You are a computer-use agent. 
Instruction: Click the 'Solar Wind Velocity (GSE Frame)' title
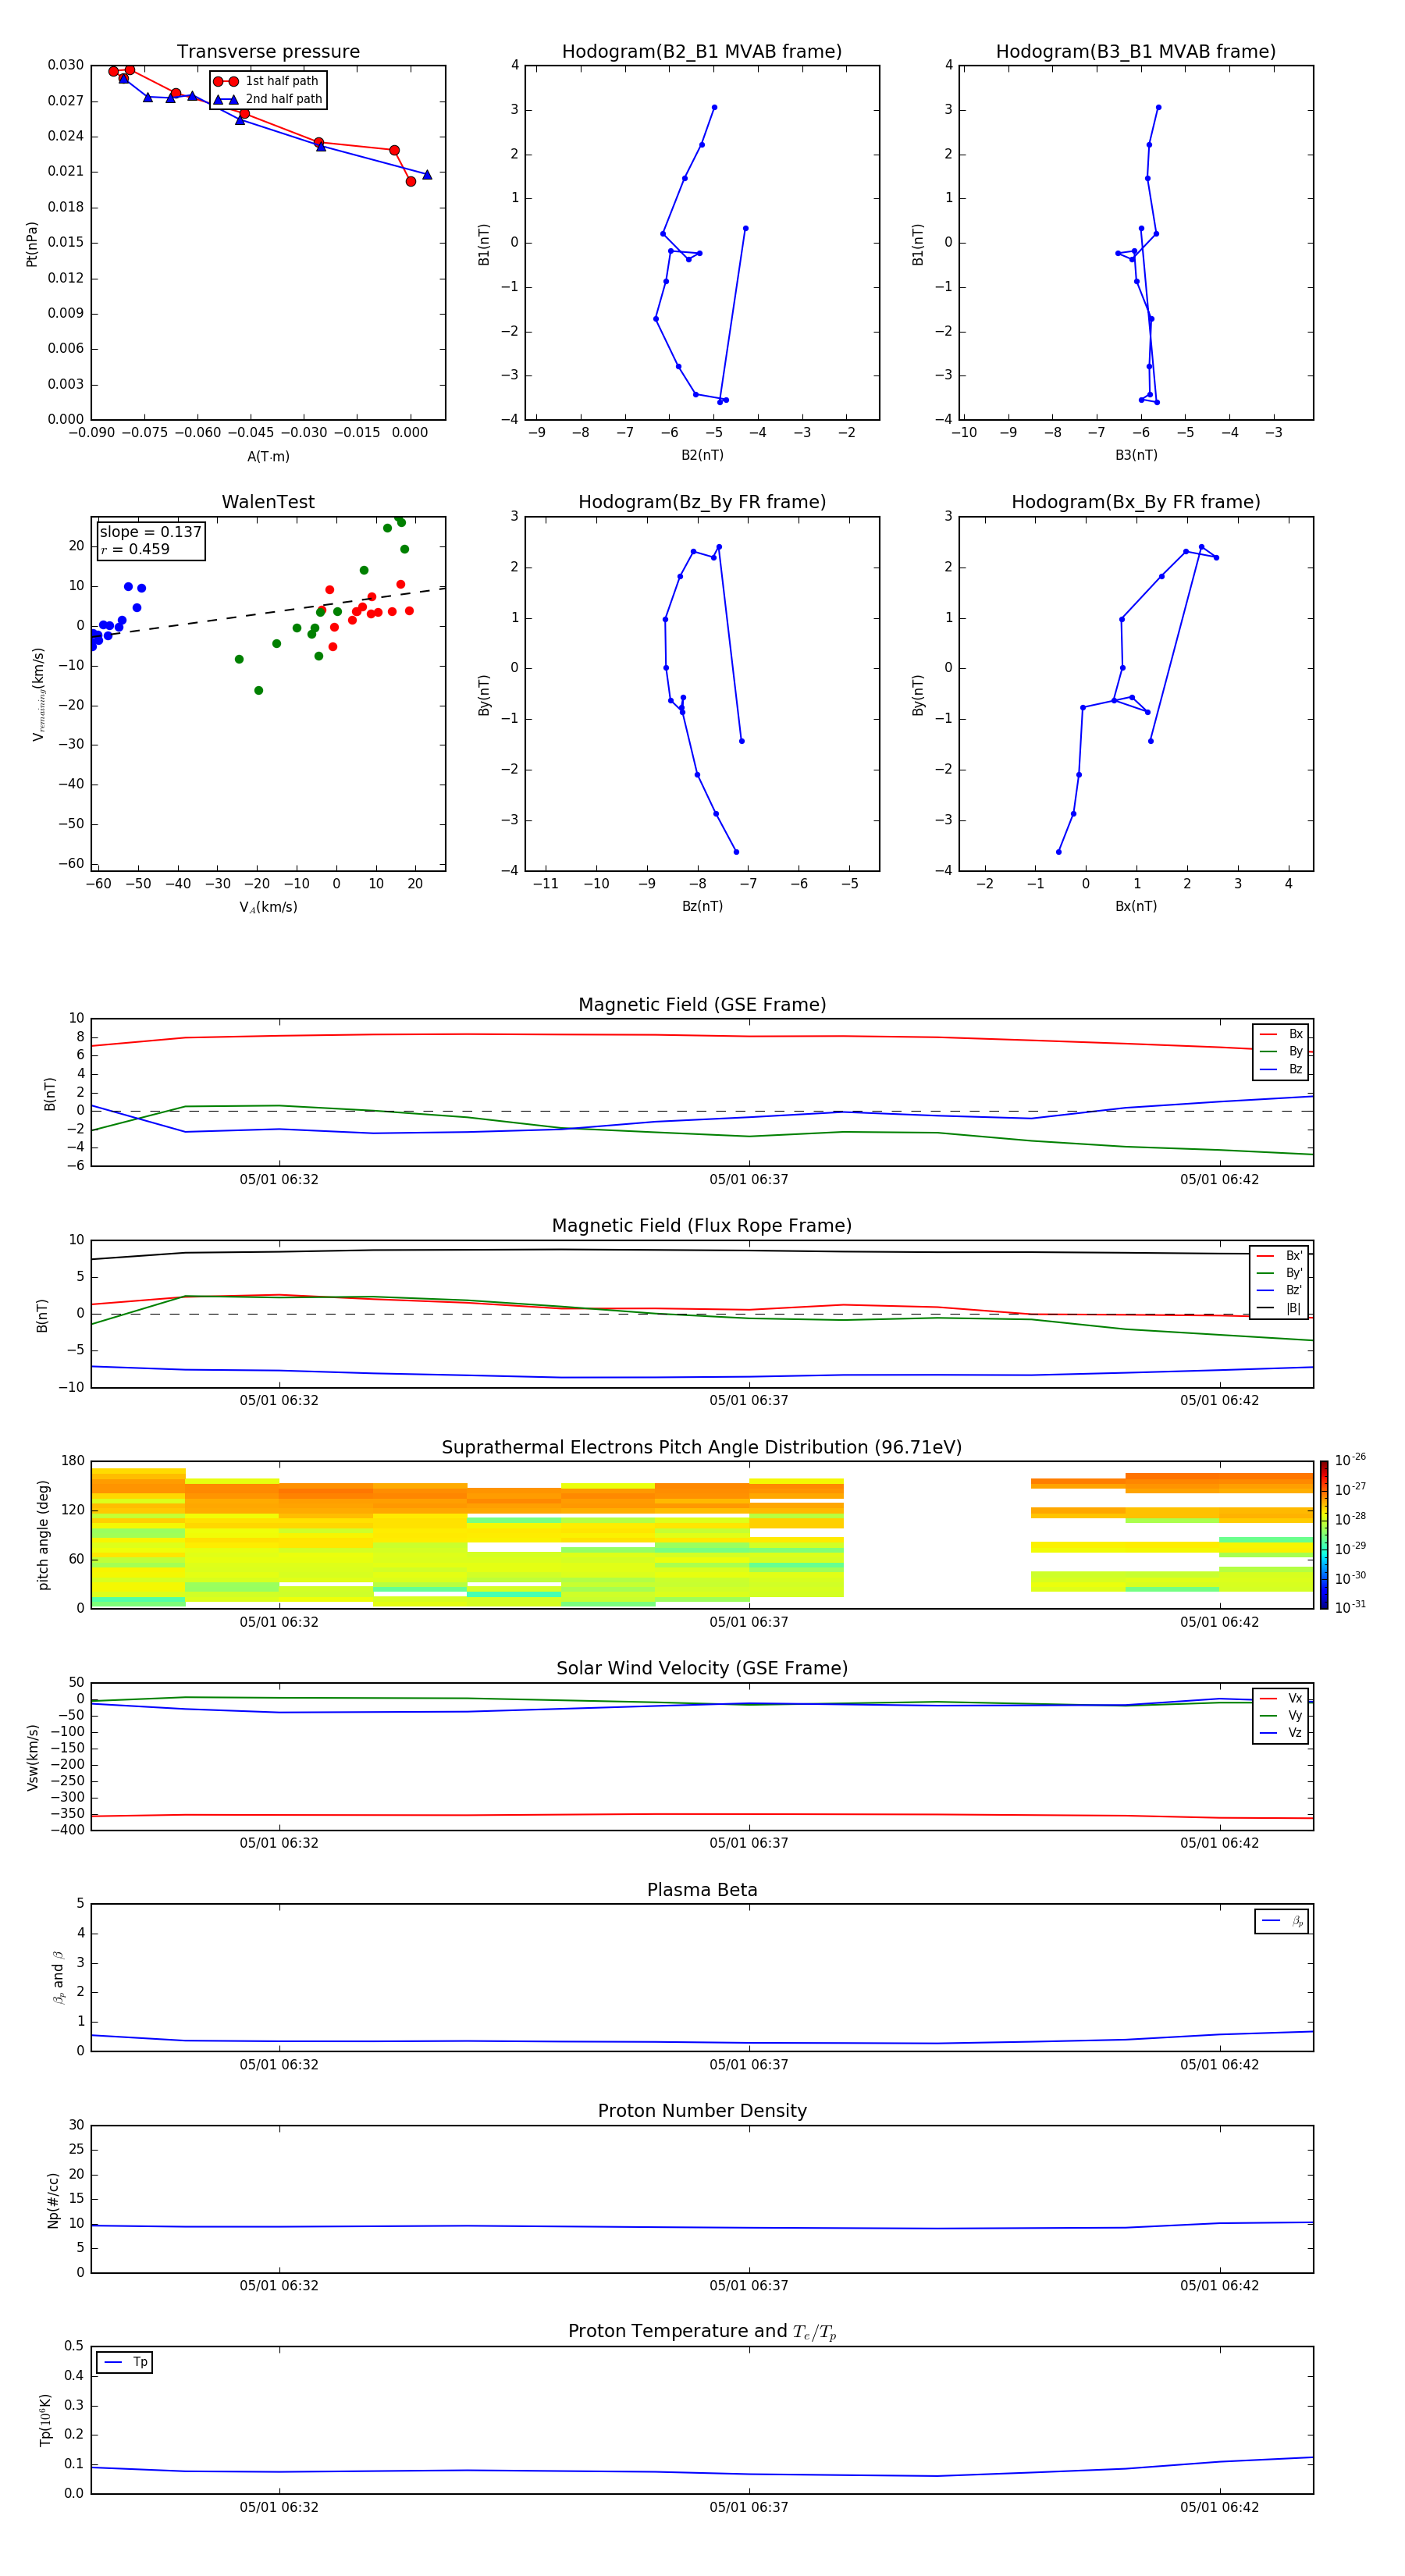click(x=702, y=1669)
